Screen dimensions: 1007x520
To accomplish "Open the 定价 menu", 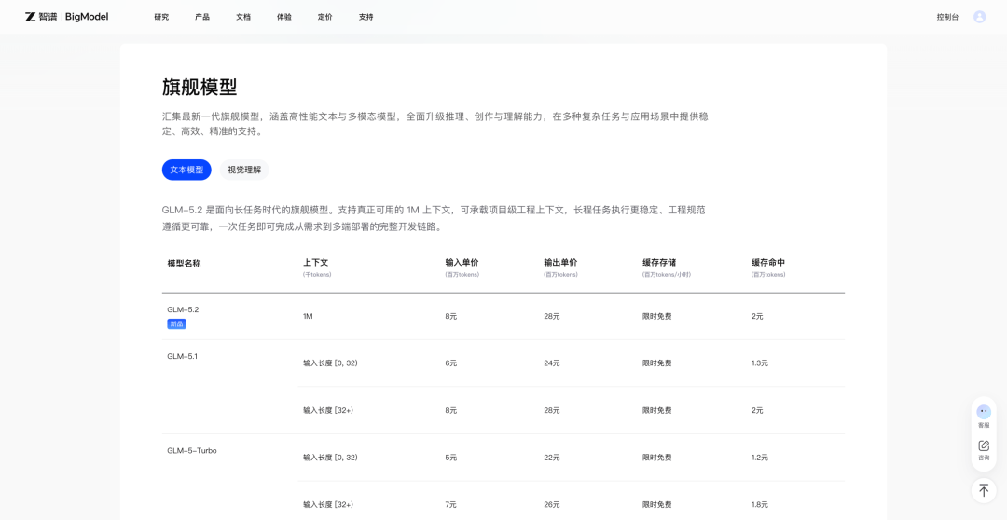I will click(325, 18).
